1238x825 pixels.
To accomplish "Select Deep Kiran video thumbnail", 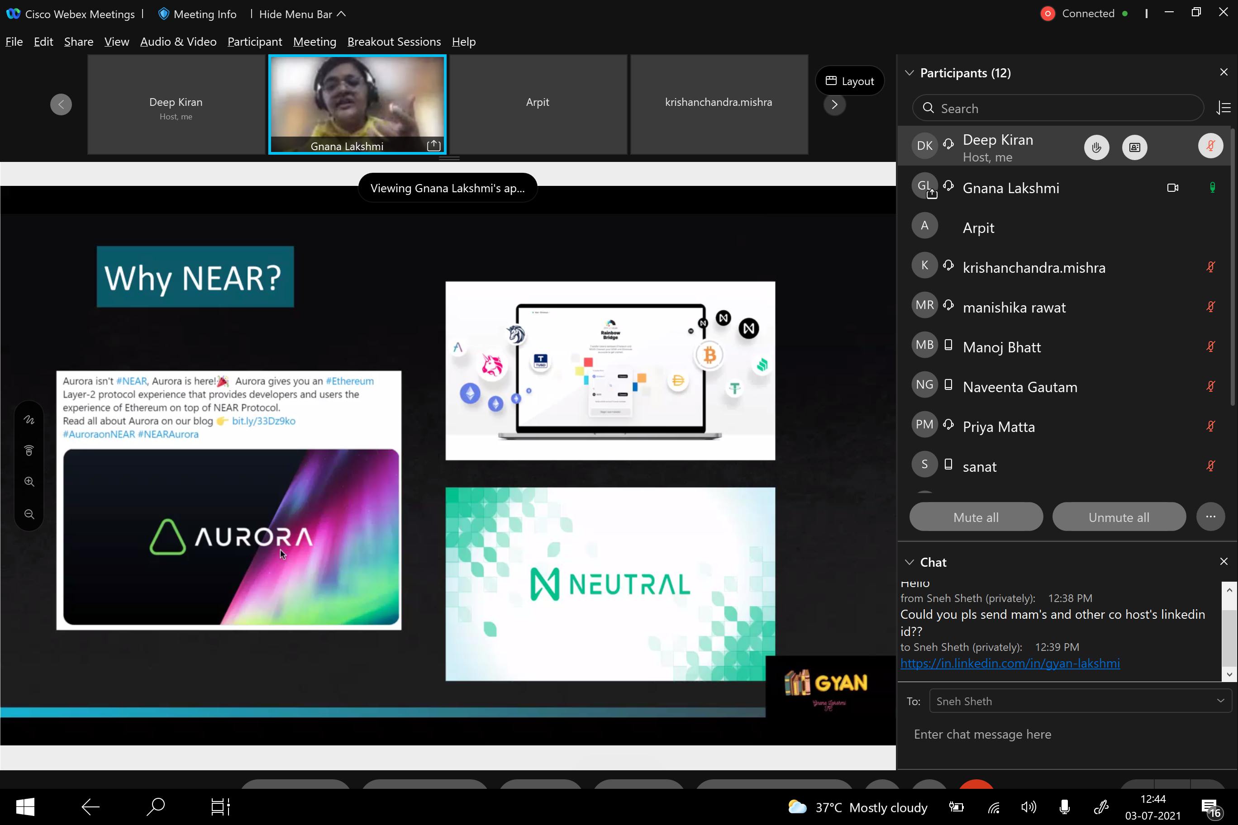I will 176,104.
